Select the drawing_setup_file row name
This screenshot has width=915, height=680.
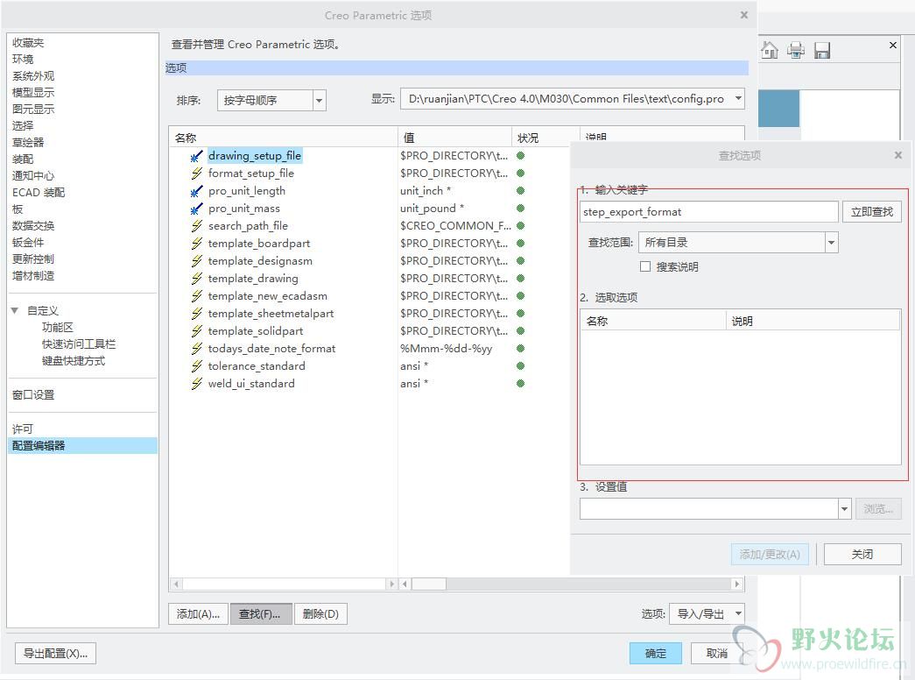click(255, 156)
